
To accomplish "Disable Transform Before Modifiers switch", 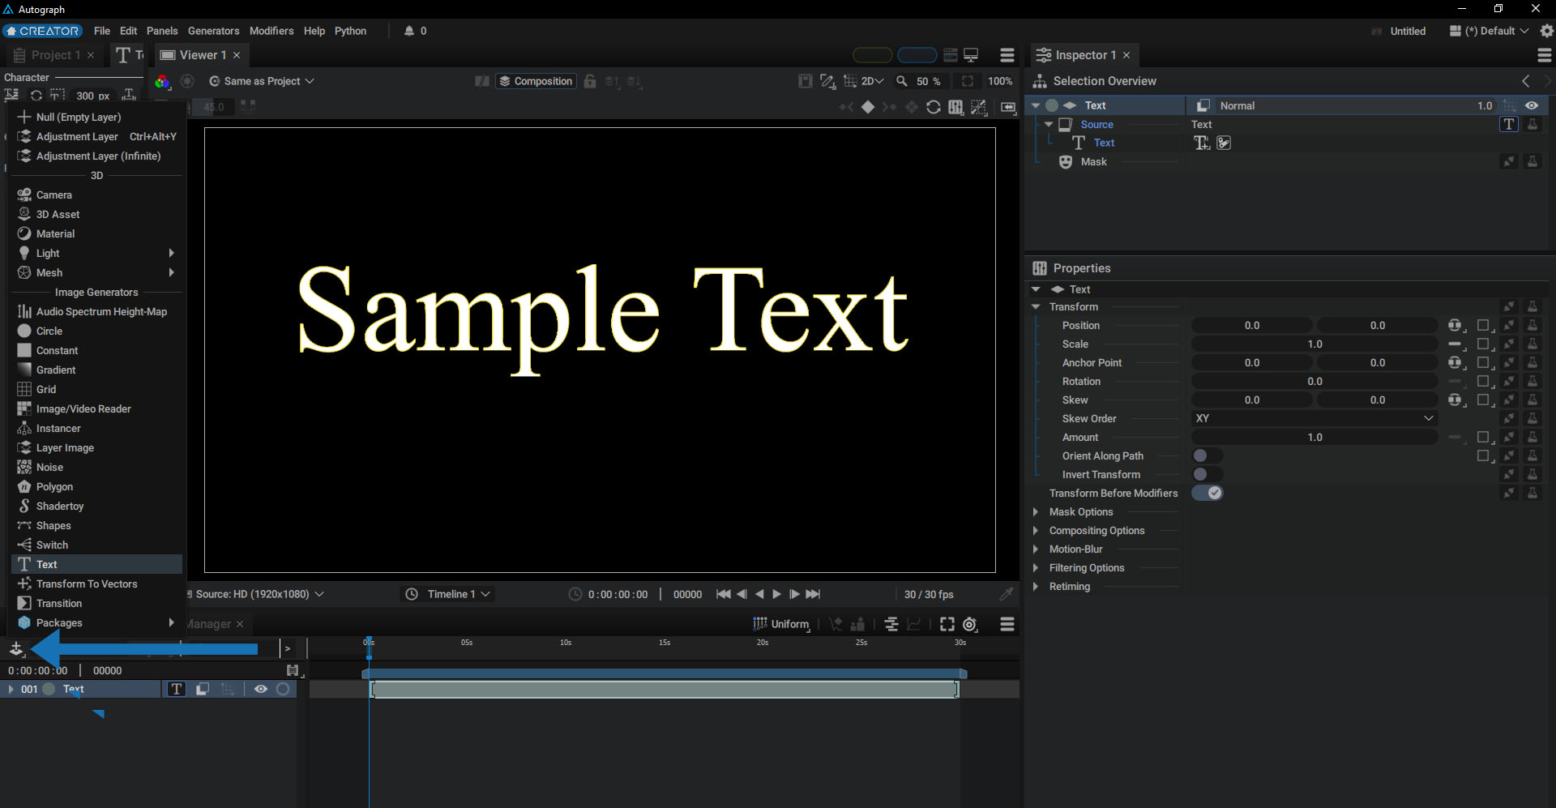I will (x=1208, y=493).
